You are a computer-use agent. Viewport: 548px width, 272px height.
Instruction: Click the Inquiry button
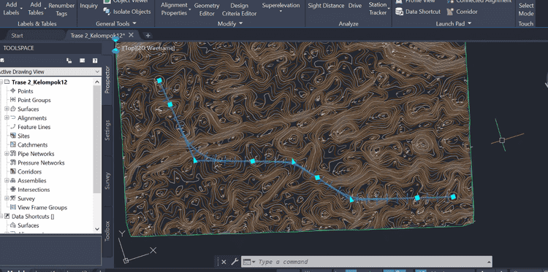tap(88, 6)
